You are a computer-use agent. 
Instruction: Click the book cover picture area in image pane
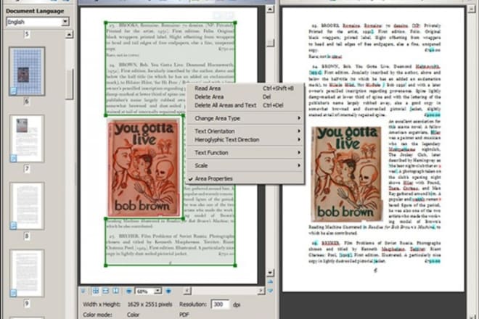[144, 167]
